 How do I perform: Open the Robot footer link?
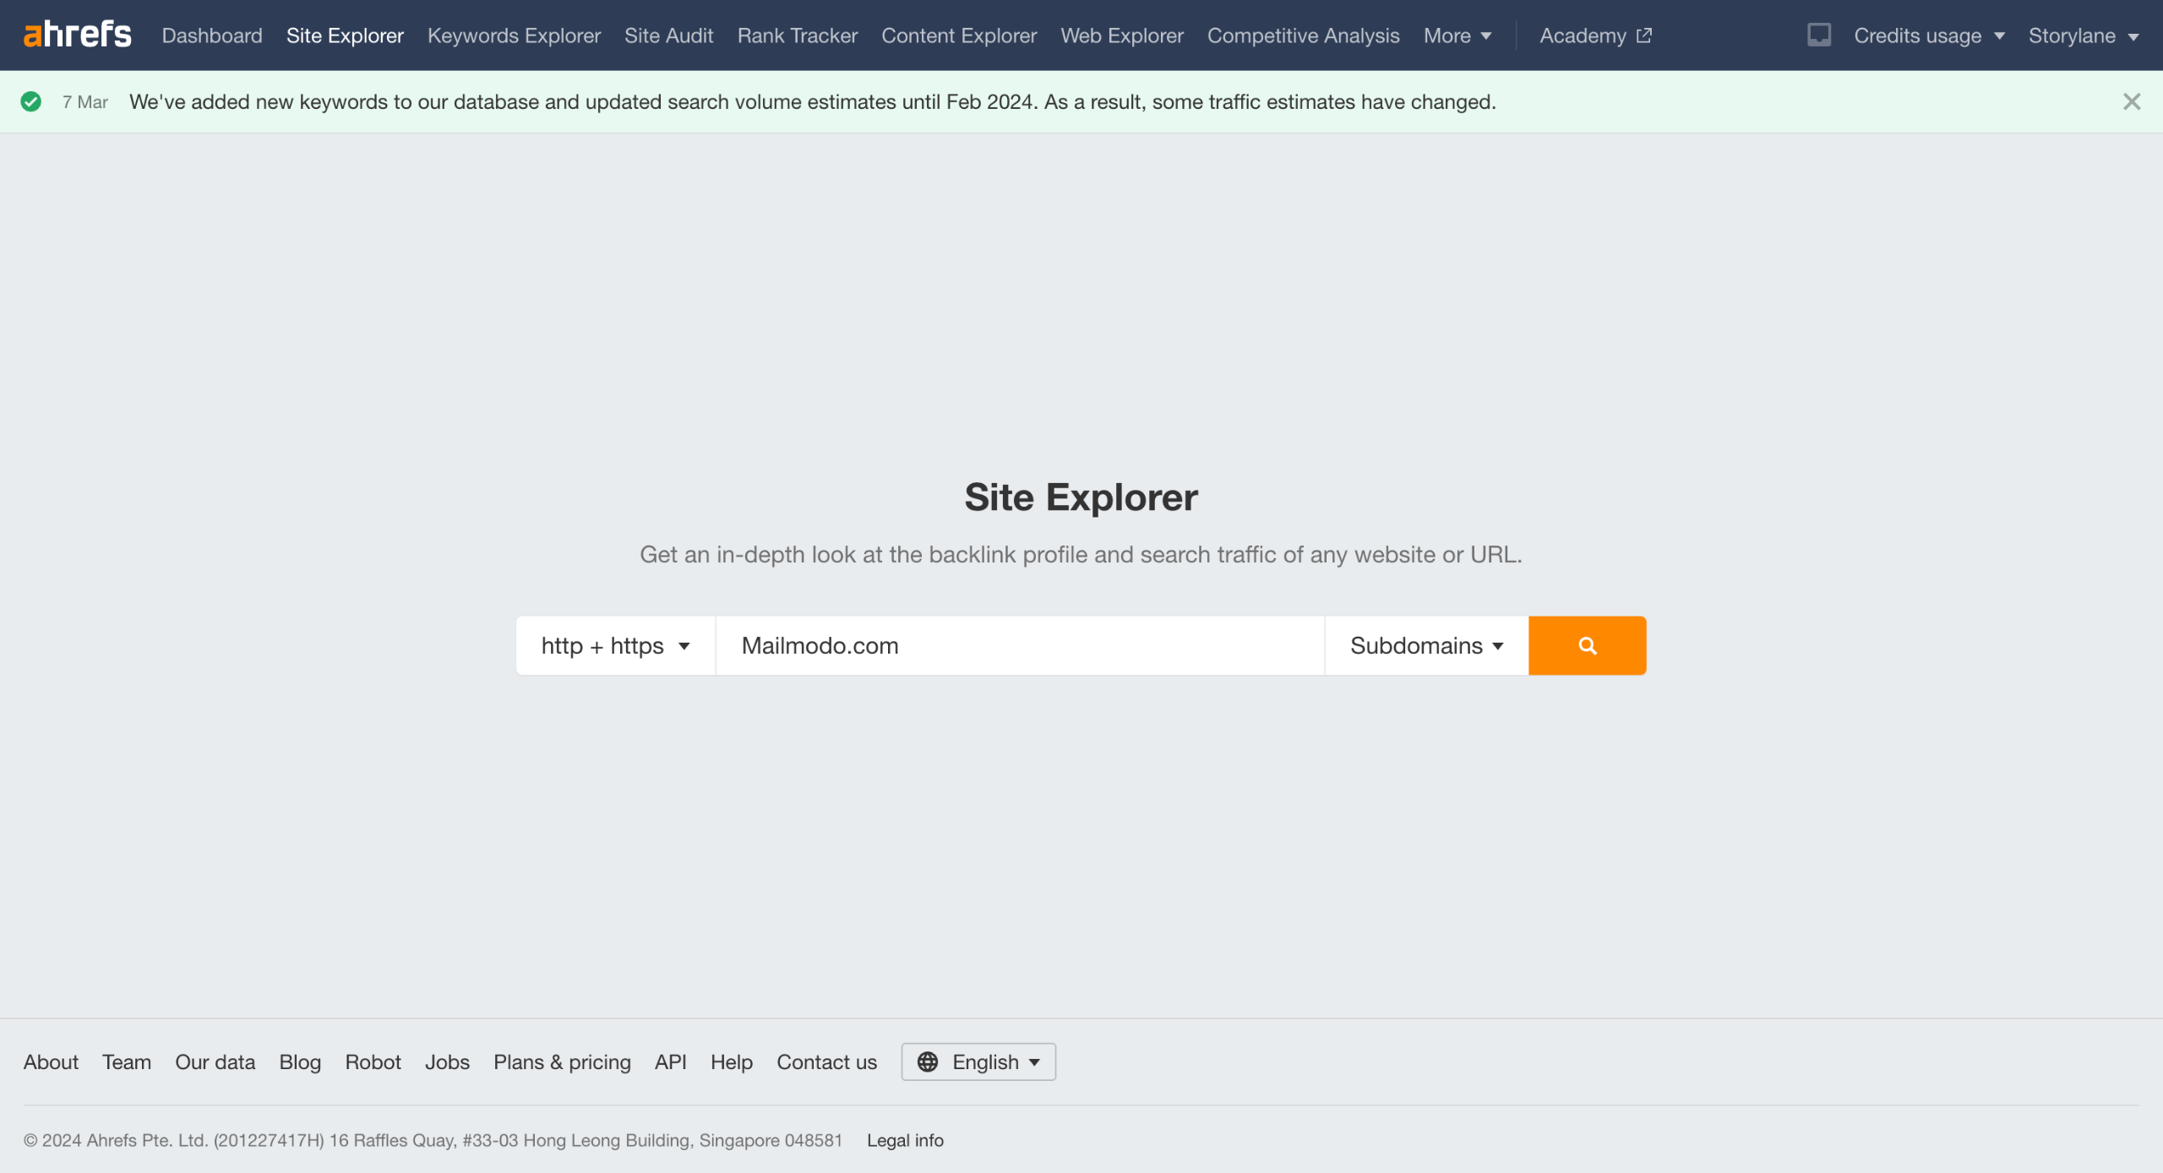373,1062
